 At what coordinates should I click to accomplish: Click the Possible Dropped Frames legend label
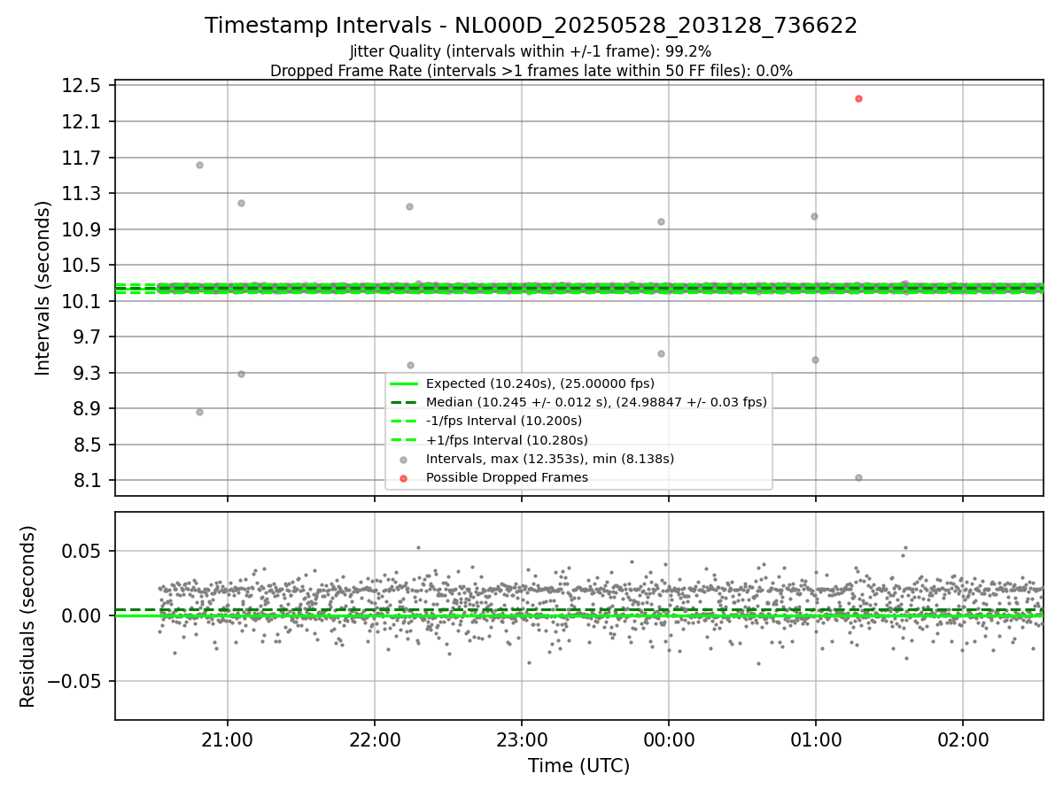coord(507,477)
